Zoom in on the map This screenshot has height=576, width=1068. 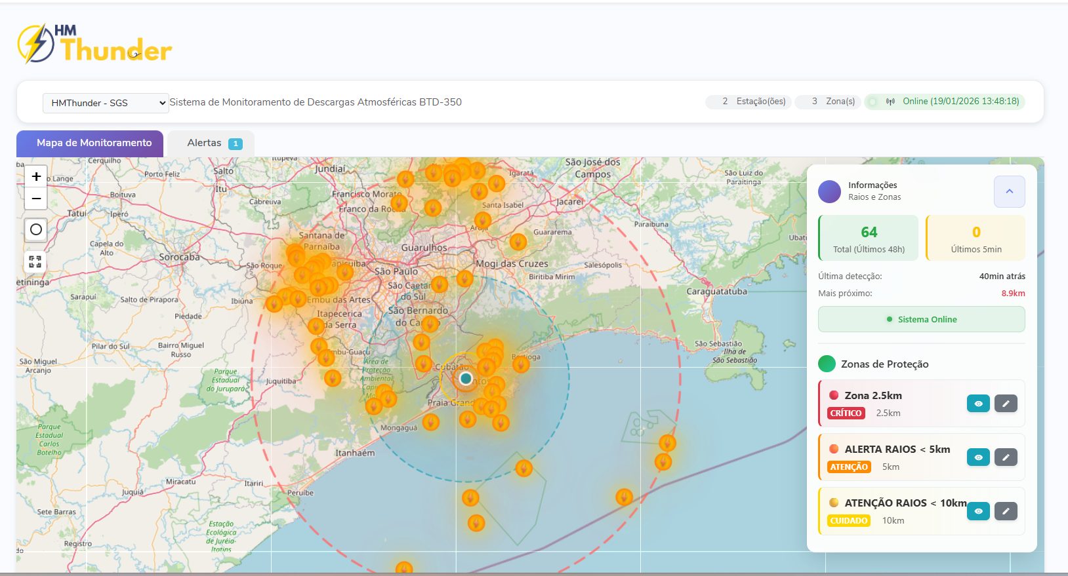click(36, 176)
